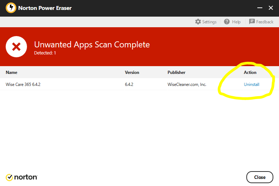The image size is (279, 186).
Task: Click the Version column header
Action: 132,72
